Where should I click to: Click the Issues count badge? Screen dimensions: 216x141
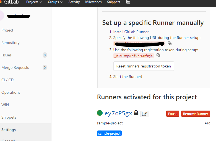pyautogui.click(x=45, y=55)
